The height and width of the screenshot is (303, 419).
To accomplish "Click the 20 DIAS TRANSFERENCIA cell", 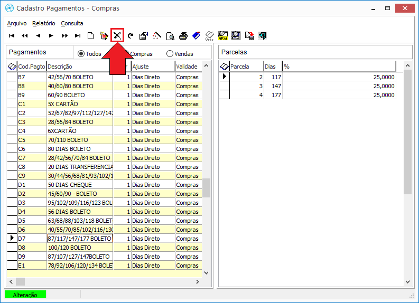I will 80,167.
